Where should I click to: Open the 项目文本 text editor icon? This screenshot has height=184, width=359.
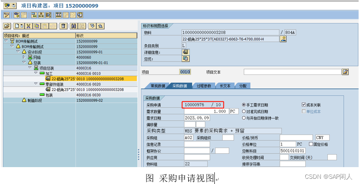[345, 72]
